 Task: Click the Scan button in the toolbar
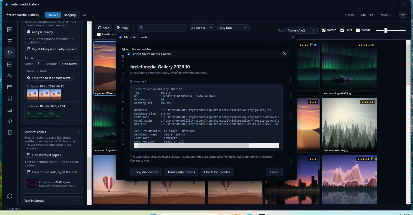point(104,28)
